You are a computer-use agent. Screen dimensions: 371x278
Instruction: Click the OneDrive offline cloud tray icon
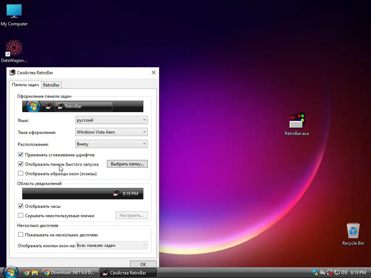pyautogui.click(x=322, y=273)
